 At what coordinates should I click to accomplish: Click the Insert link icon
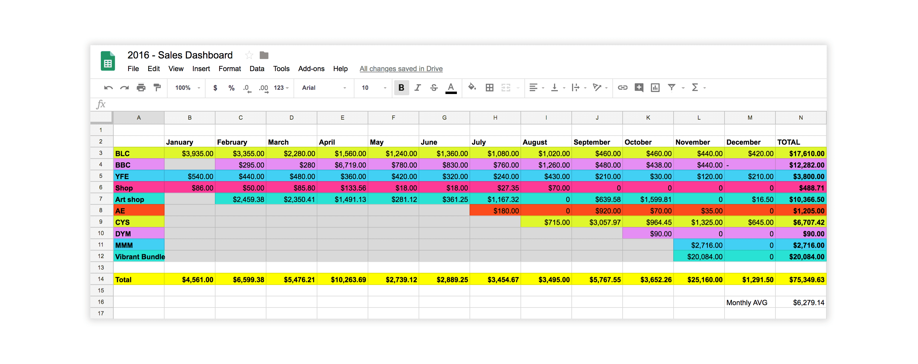[x=622, y=88]
